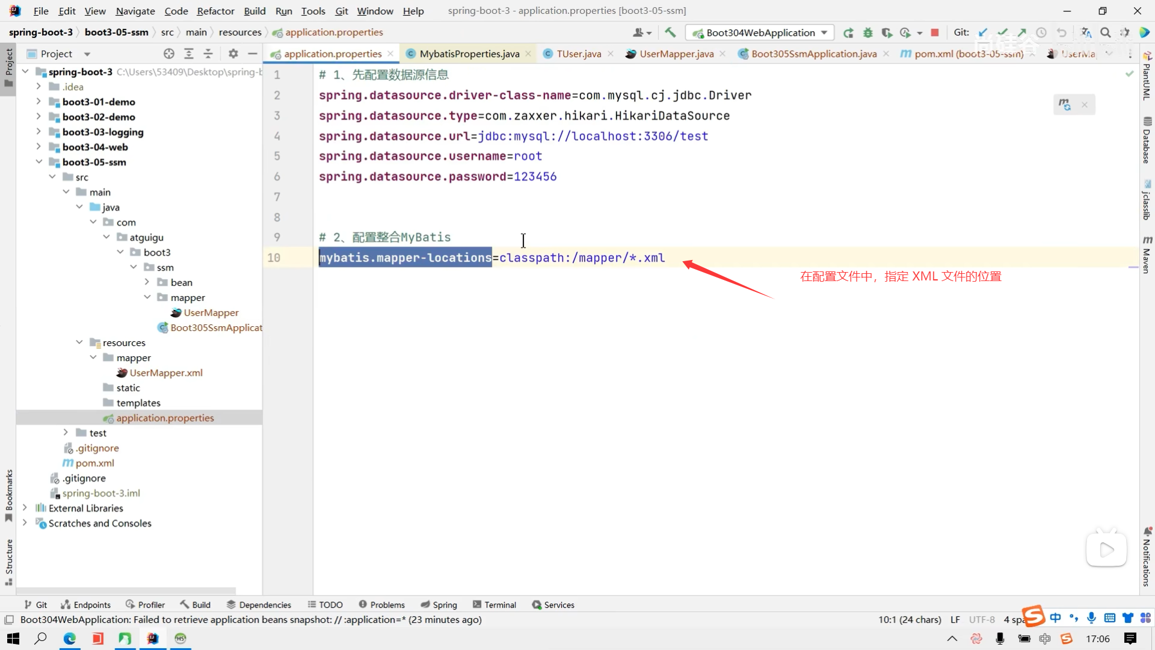Click the Git update project arrow
Viewport: 1155px width, 650px height.
(x=983, y=32)
